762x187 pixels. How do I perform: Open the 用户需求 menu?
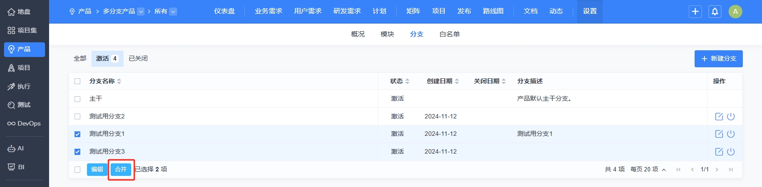[x=308, y=12]
